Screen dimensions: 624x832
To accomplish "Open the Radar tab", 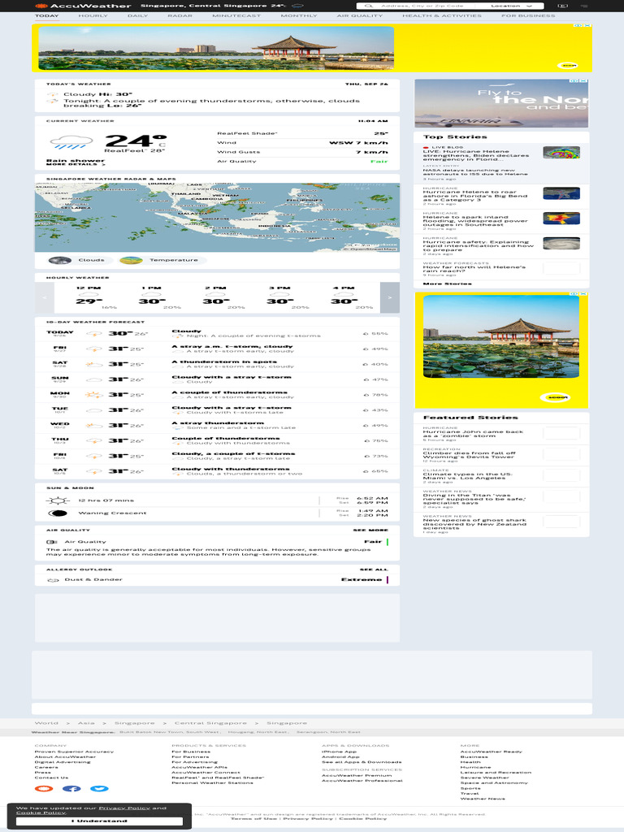I will [180, 16].
